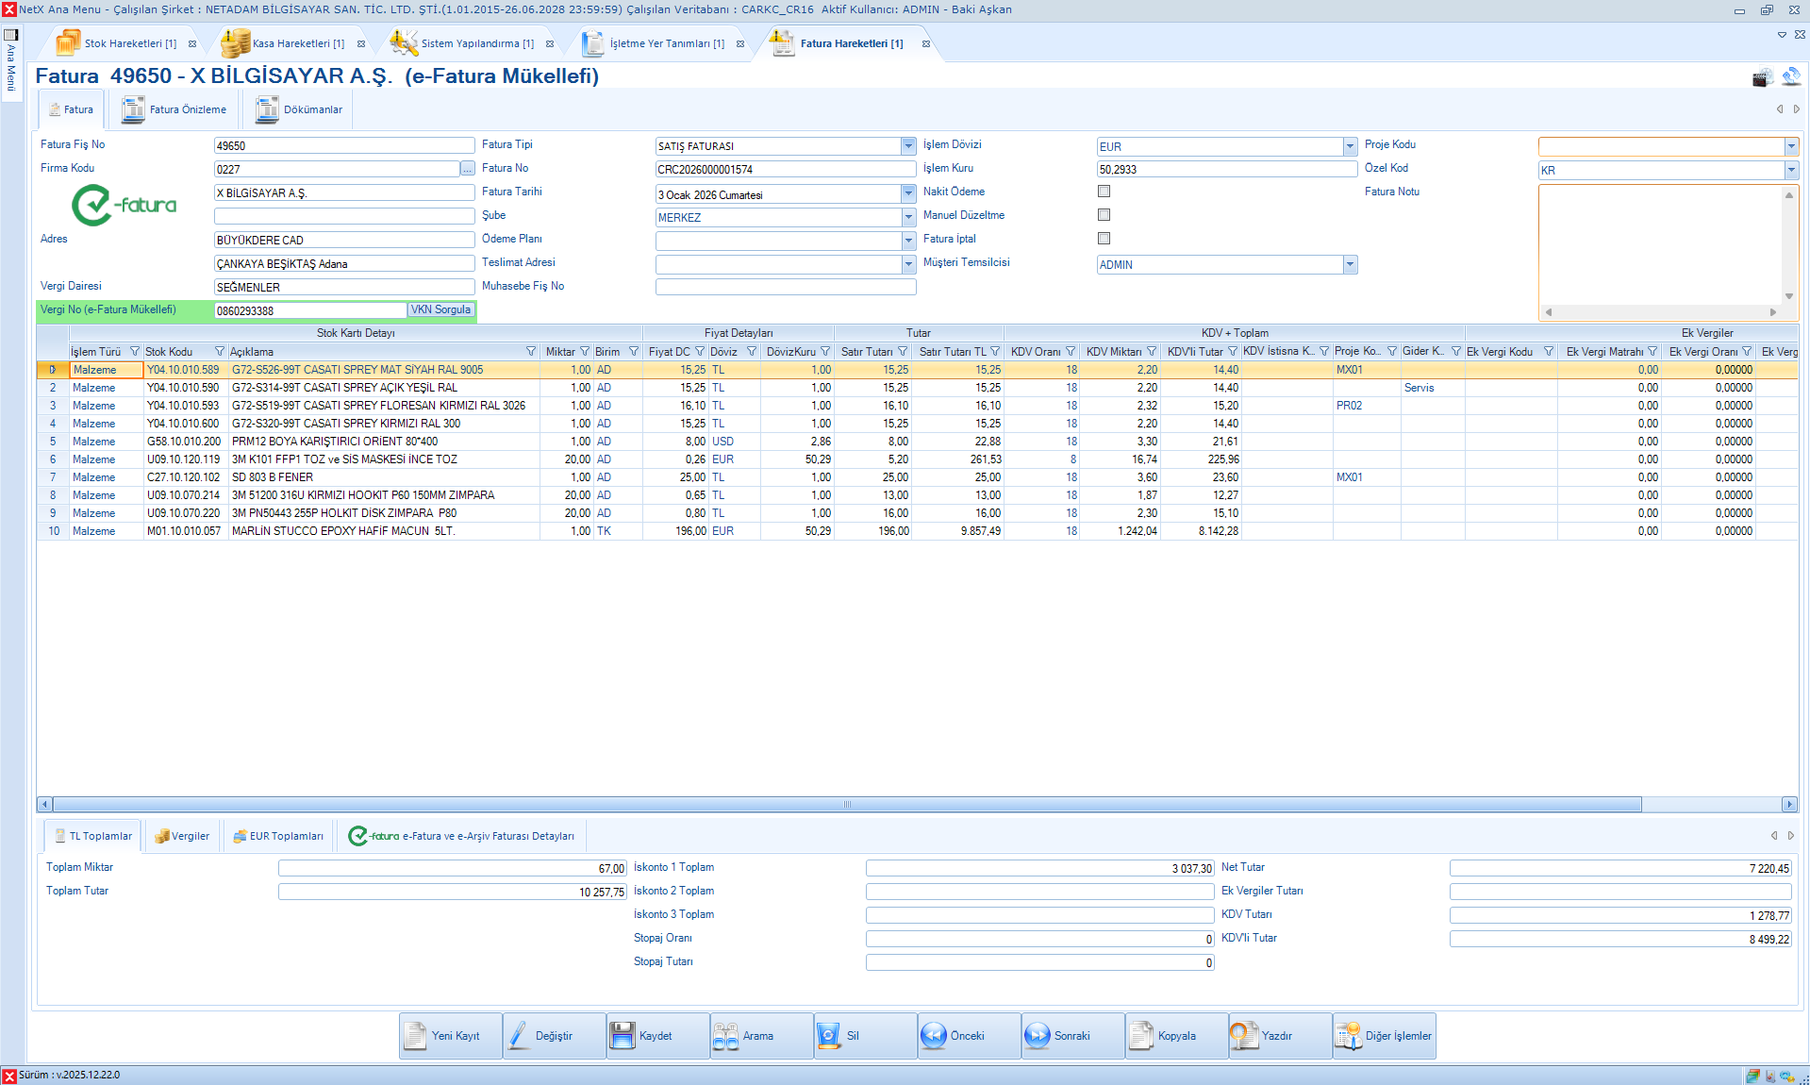Click the Yeni Kayıt page icon
Screen dimensions: 1810x1085
[x=415, y=1036]
